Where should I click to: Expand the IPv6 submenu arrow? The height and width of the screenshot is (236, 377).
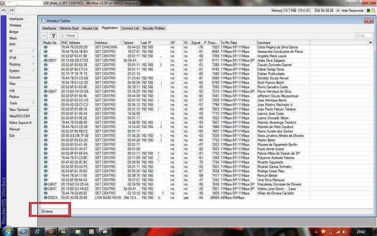tap(33, 57)
